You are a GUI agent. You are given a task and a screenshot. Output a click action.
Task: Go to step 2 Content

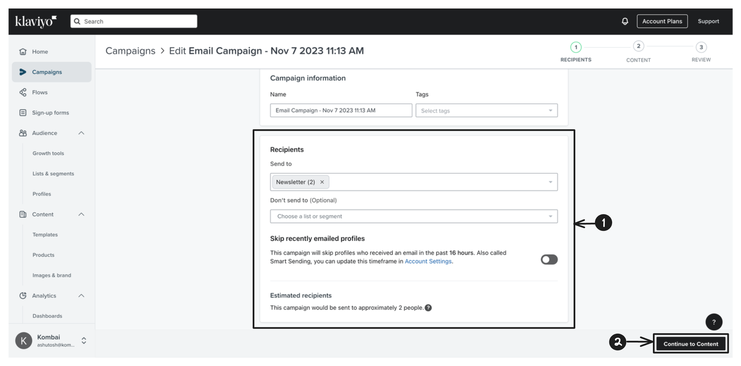[x=638, y=52]
